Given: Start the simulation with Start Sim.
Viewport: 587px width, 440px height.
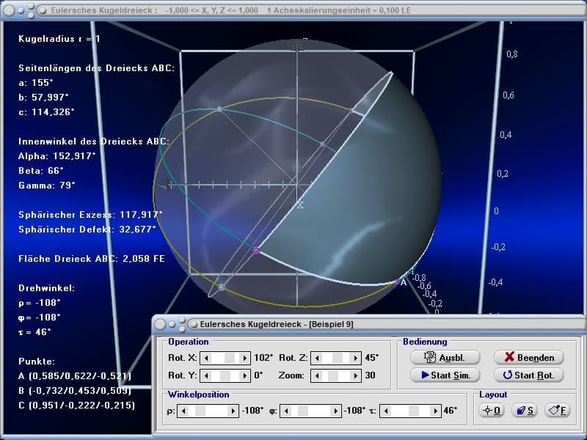Looking at the screenshot, I should 445,375.
